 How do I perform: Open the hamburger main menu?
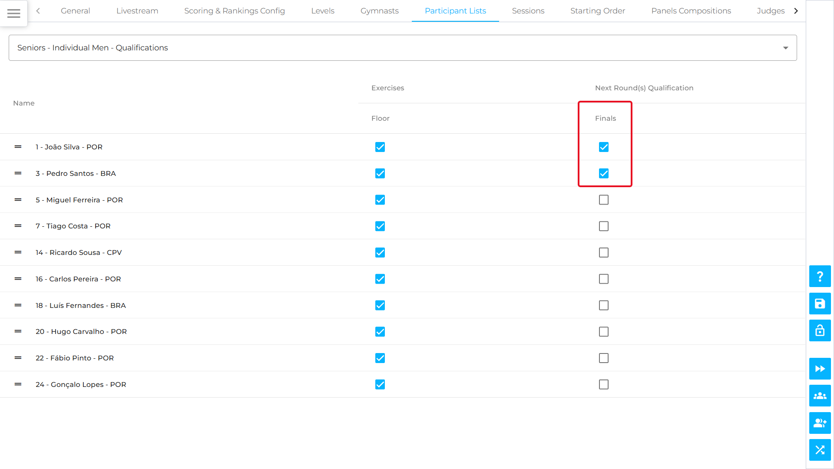pos(14,13)
